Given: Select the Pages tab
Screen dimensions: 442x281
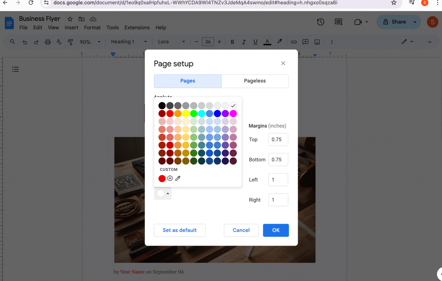Looking at the screenshot, I should point(188,81).
